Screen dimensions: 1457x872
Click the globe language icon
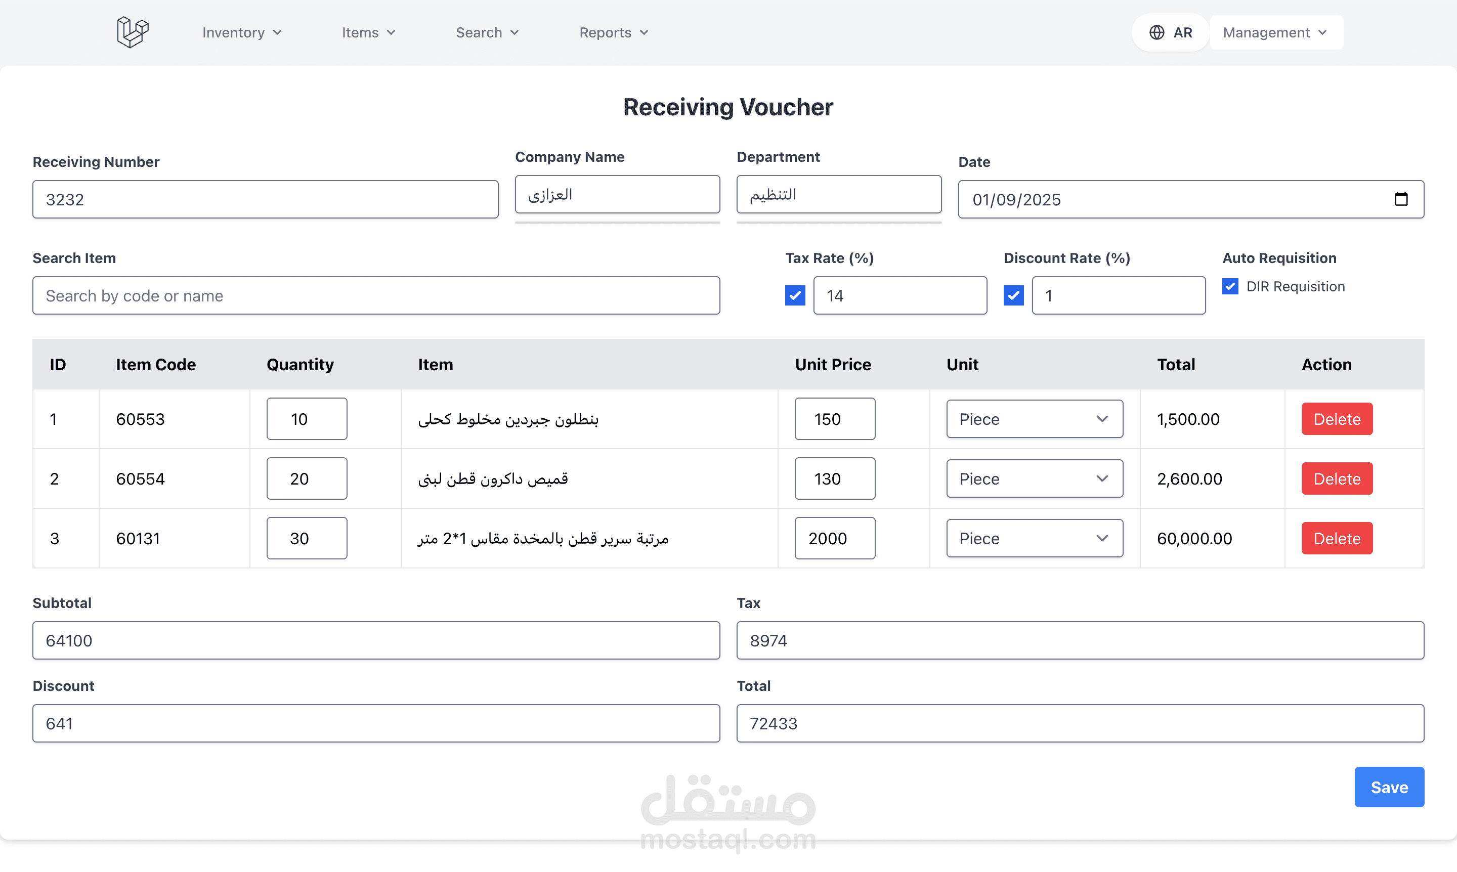point(1156,33)
